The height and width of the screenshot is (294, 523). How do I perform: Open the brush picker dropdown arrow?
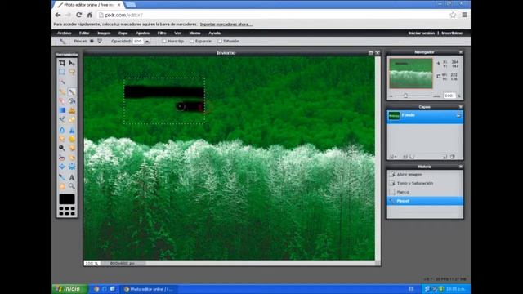point(100,42)
